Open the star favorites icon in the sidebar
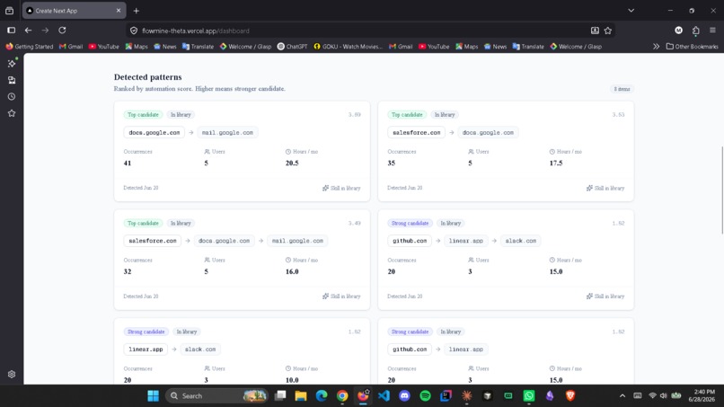724x407 pixels. pyautogui.click(x=12, y=113)
